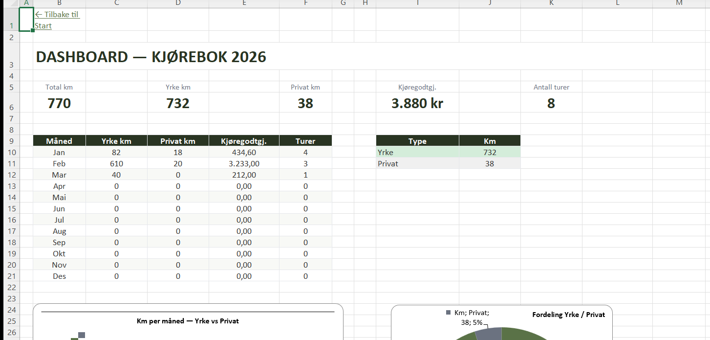Click the Kjøregodtgj. total 3.880 kr
This screenshot has width=710, height=340.
click(x=417, y=103)
